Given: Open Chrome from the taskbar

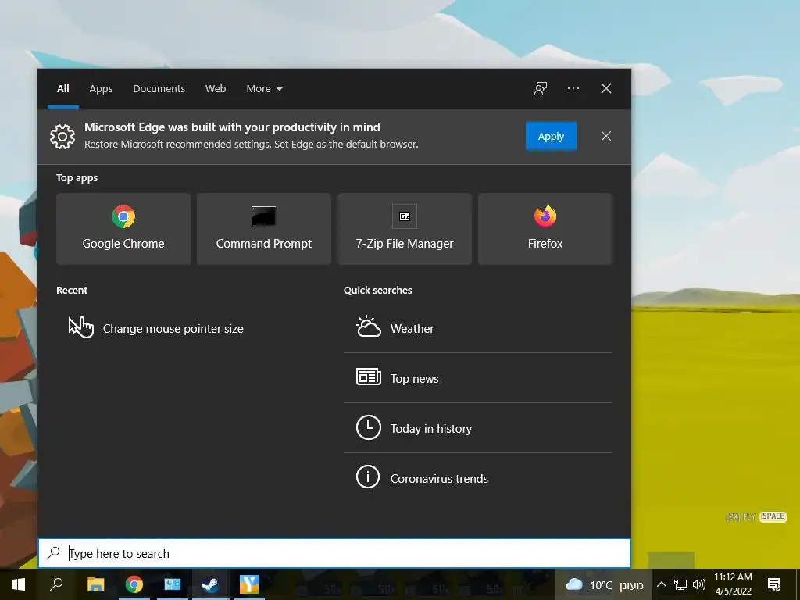Looking at the screenshot, I should 134,584.
